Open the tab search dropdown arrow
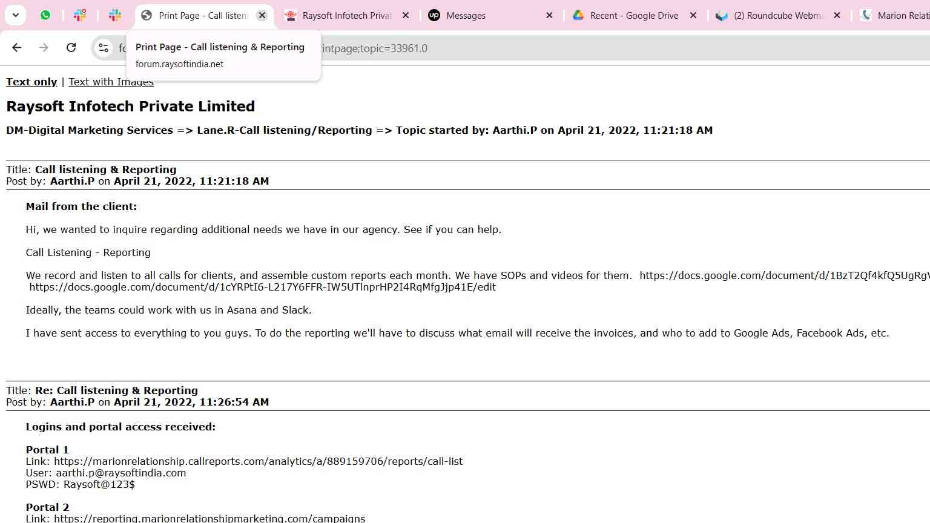Viewport: 930px width, 523px height. pyautogui.click(x=15, y=15)
